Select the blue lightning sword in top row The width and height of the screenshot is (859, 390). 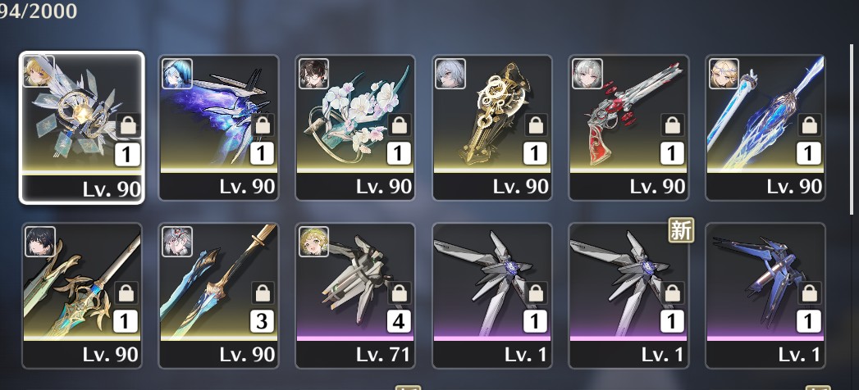[765, 128]
